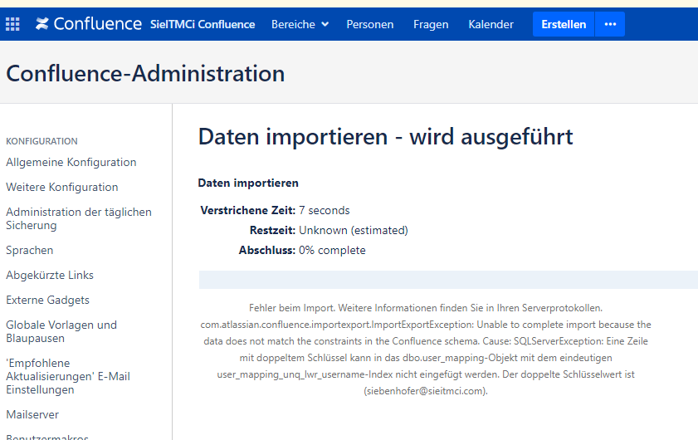Screen dimensions: 698x440
Task: Open Mailserver settings link
Action: 32,414
